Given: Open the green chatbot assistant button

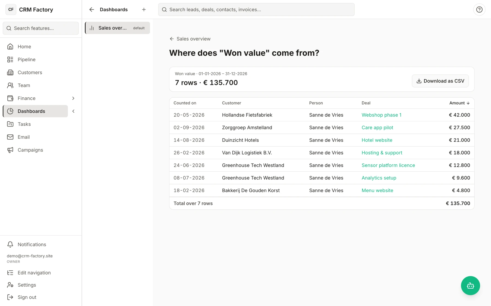Looking at the screenshot, I should [471, 286].
